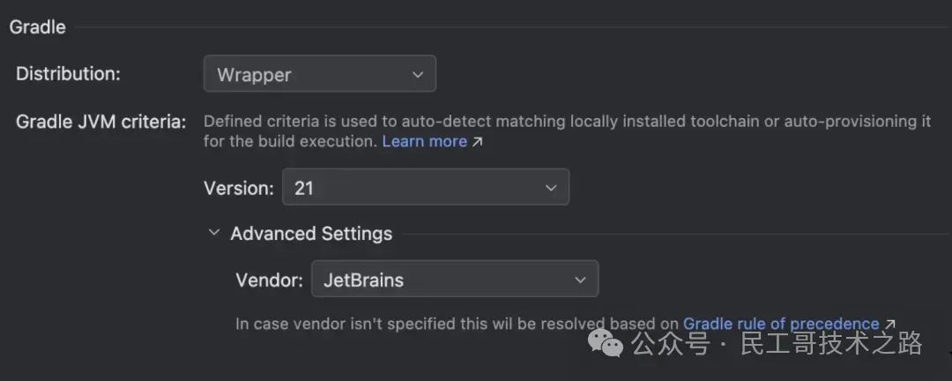This screenshot has height=381, width=952.
Task: Click the Vendor label
Action: click(x=269, y=280)
